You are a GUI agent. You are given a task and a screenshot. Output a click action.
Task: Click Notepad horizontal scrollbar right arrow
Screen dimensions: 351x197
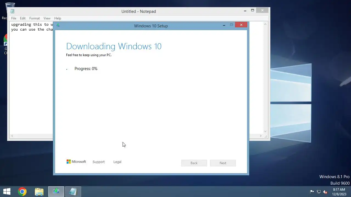261,136
